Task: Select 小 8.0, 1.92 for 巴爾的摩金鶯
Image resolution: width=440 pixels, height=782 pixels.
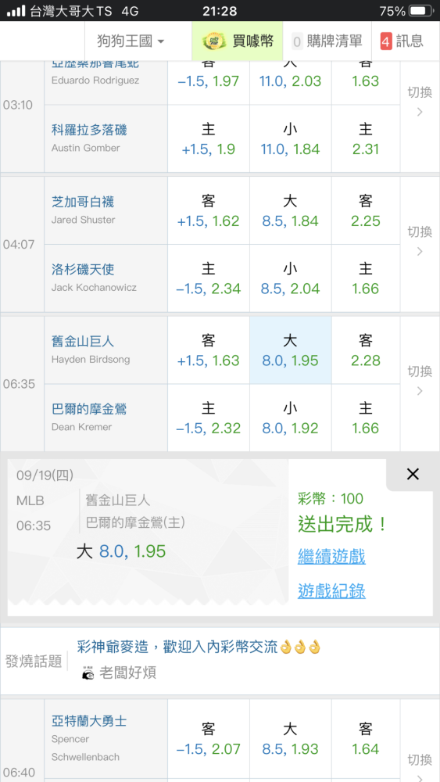Action: (291, 418)
